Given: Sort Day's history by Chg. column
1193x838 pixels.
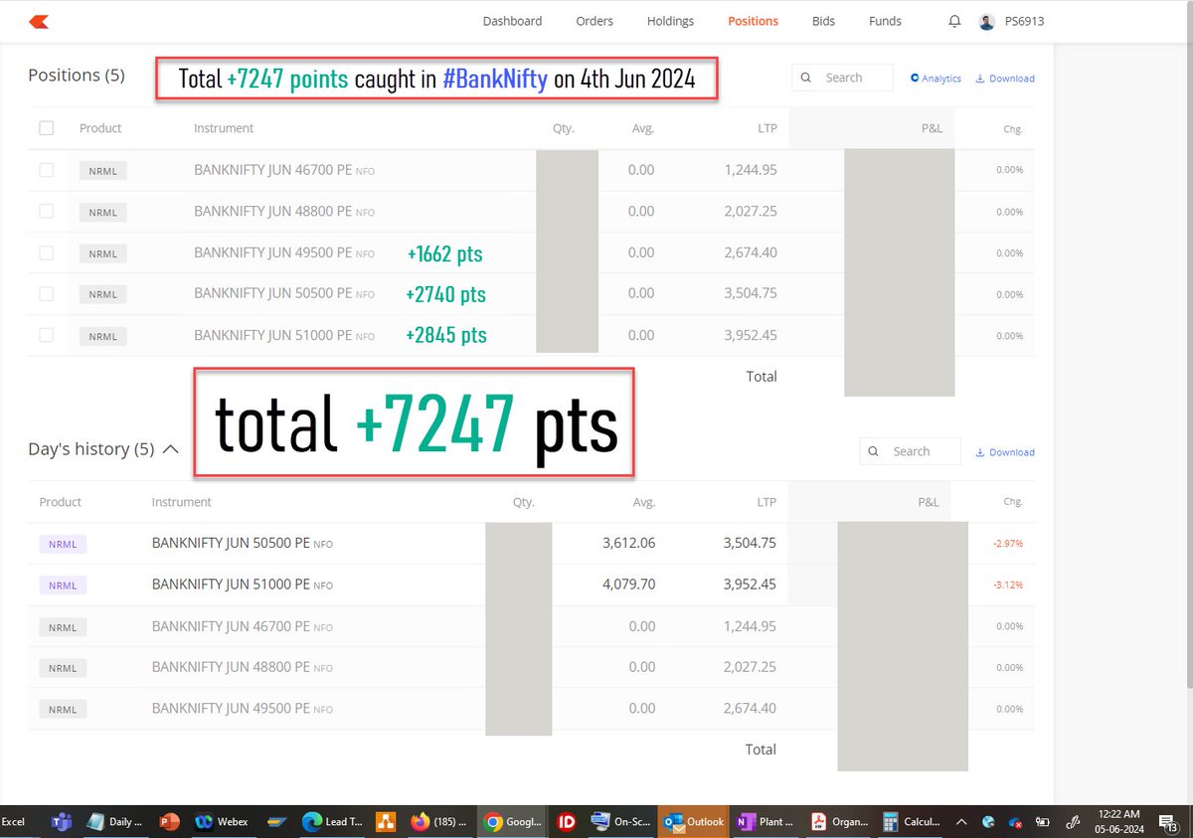Looking at the screenshot, I should 1012,503.
